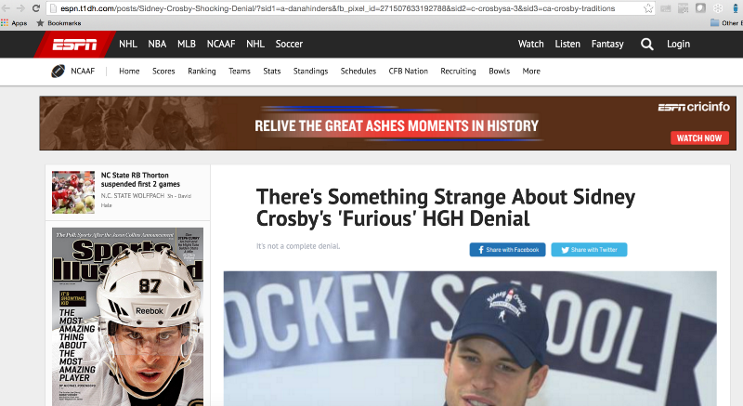The height and width of the screenshot is (406, 743).
Task: Open the Scores tab
Action: click(x=163, y=71)
